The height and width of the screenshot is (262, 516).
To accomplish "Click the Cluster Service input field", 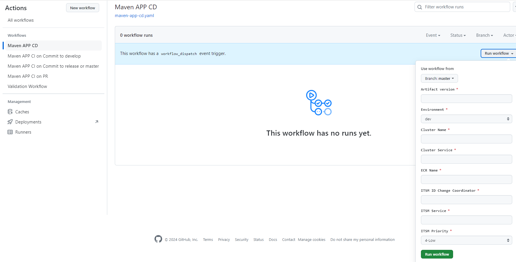I will pos(466,159).
